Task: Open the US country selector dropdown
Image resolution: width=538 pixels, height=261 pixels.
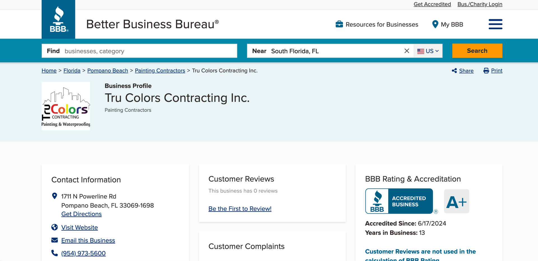Action: (428, 51)
